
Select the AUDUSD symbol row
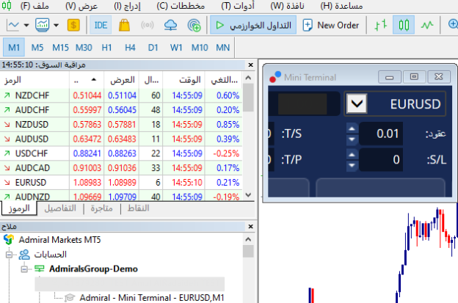click(x=121, y=139)
